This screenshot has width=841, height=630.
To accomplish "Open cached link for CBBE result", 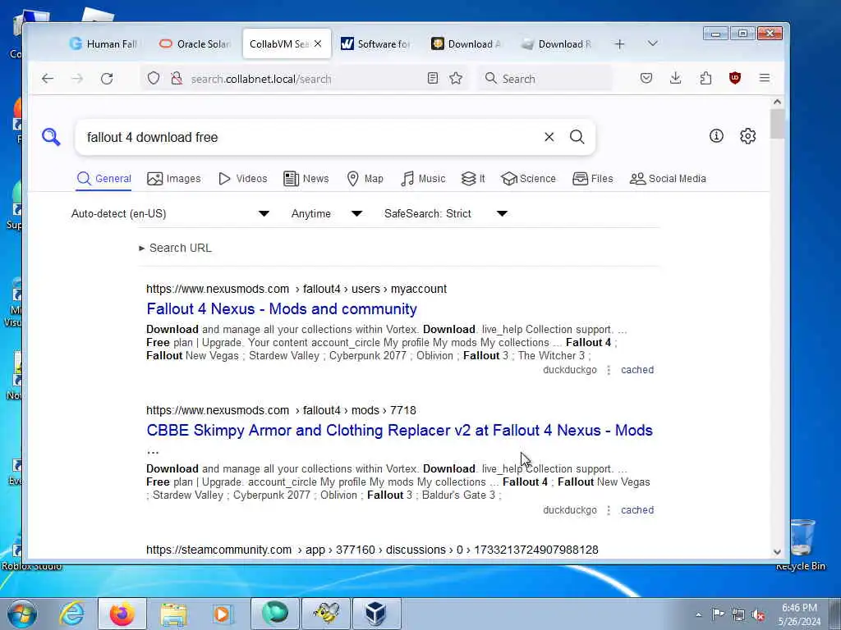I will point(637,510).
